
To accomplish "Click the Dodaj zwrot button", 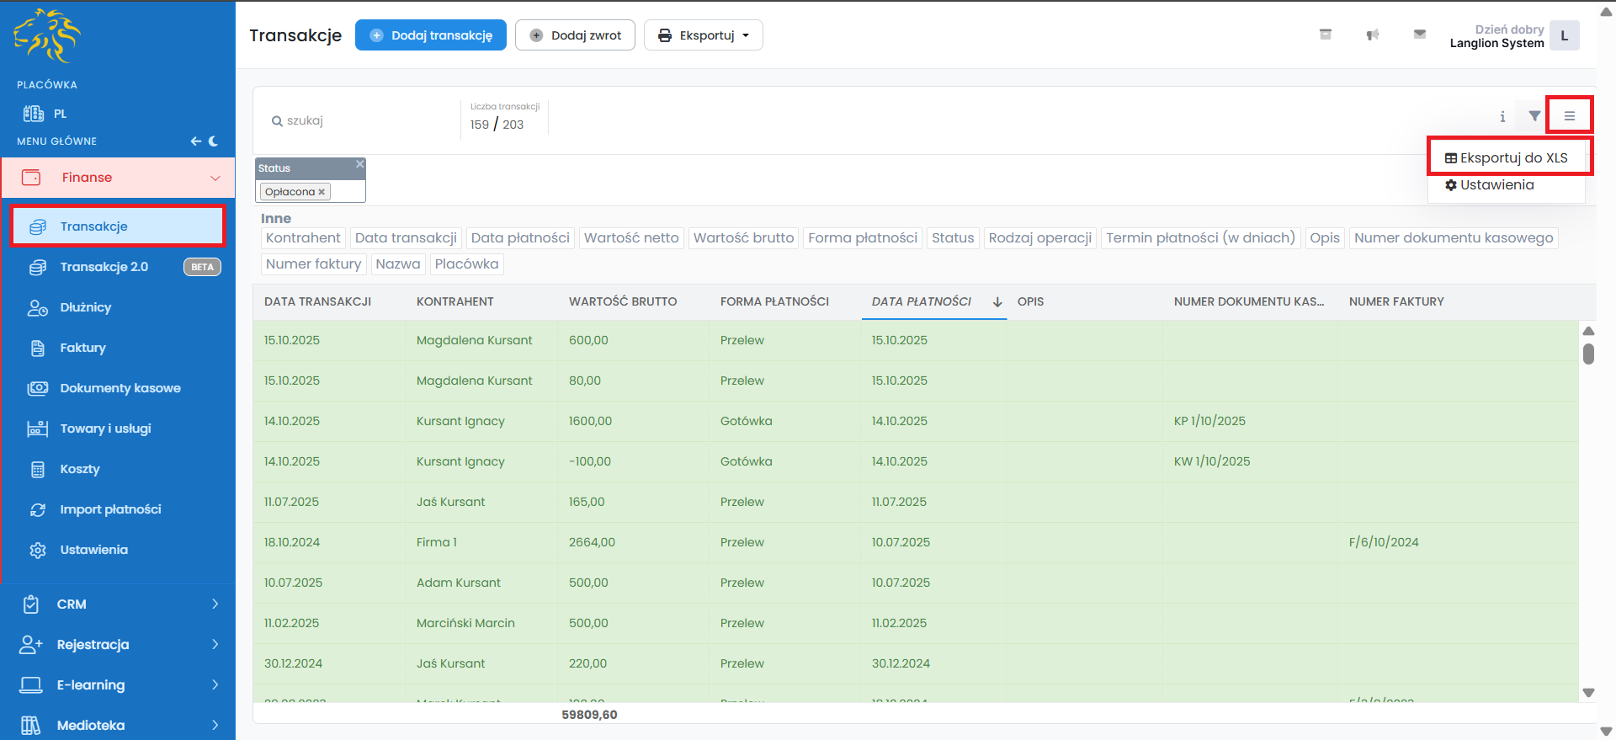I will pyautogui.click(x=575, y=35).
